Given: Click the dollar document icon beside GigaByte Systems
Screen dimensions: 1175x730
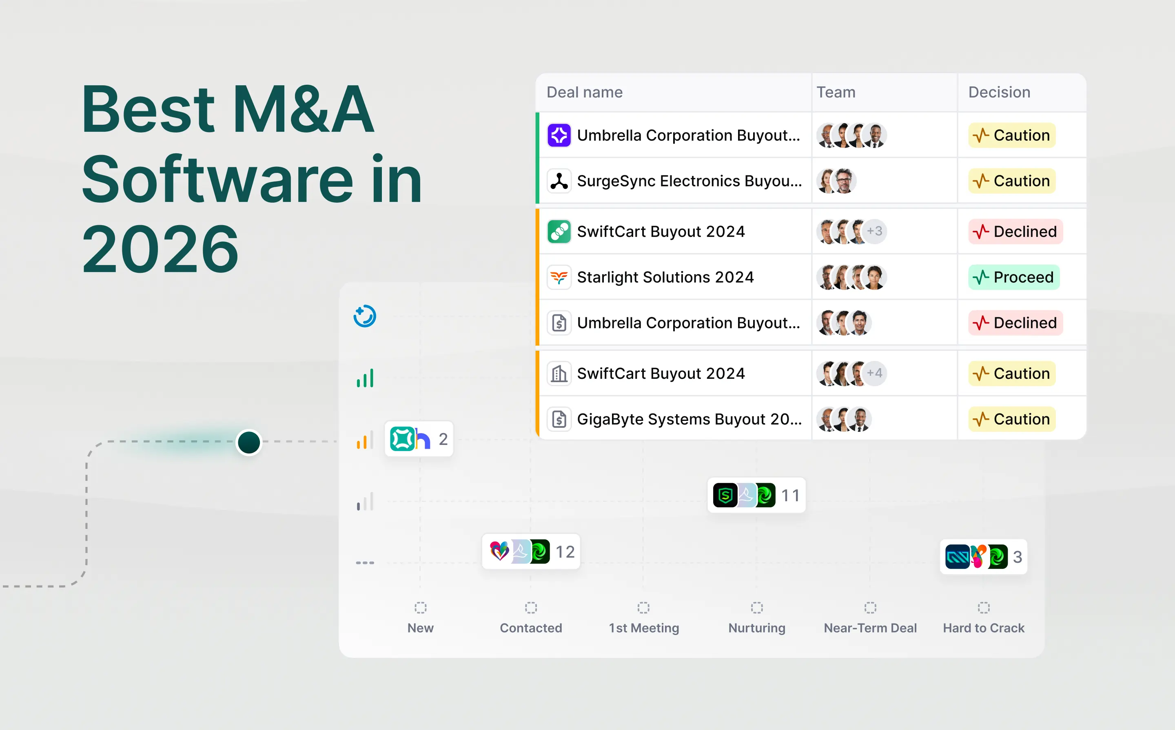Looking at the screenshot, I should click(559, 419).
